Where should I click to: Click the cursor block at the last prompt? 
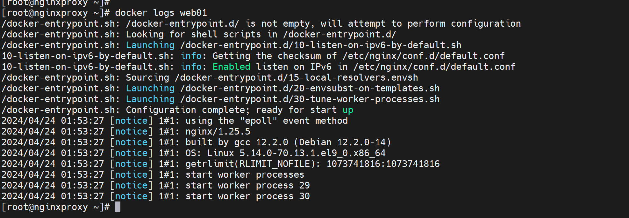tap(118, 207)
